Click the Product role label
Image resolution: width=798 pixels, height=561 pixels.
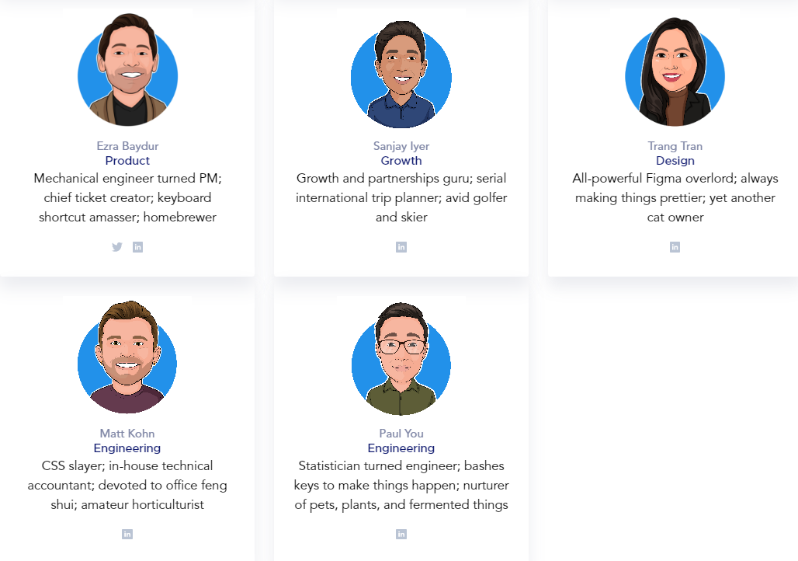[127, 161]
